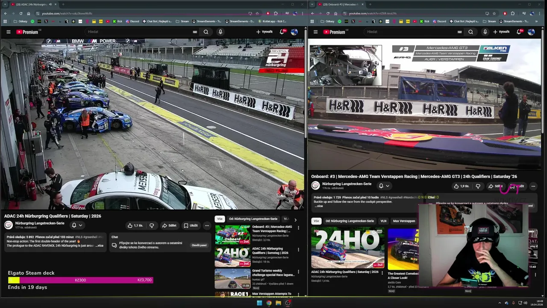547x308 pixels.
Task: Select VLN chip in right window
Action: tap(383, 221)
